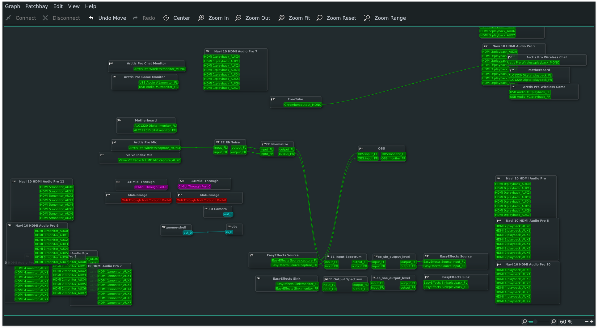This screenshot has height=329, width=598.
Task: Select Valve VR Radio & HMD Mic:capture_AUX0 port
Action: click(x=149, y=160)
